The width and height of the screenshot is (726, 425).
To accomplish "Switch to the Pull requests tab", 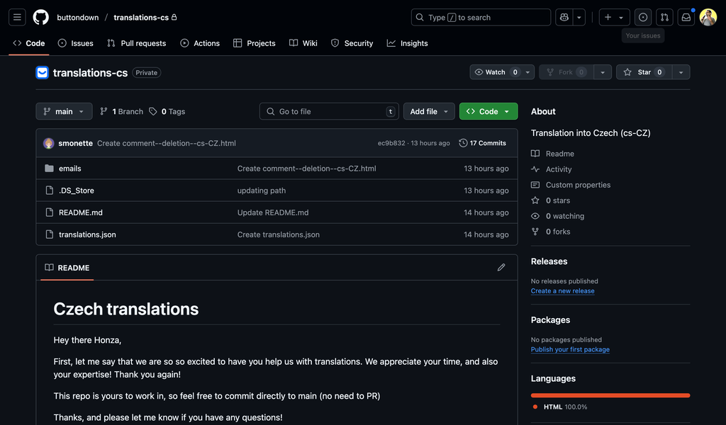I will [x=137, y=43].
